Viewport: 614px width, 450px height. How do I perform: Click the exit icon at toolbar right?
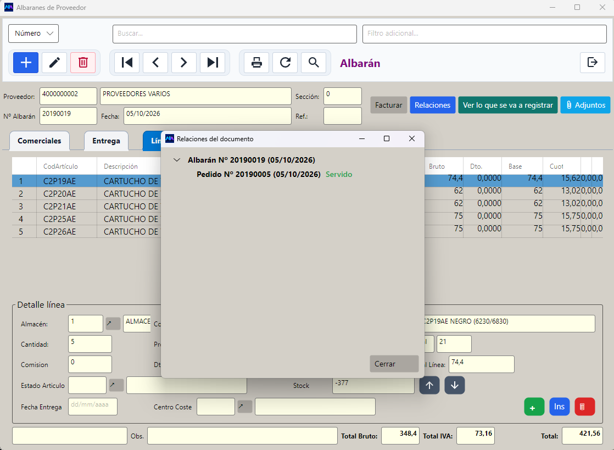coord(593,62)
